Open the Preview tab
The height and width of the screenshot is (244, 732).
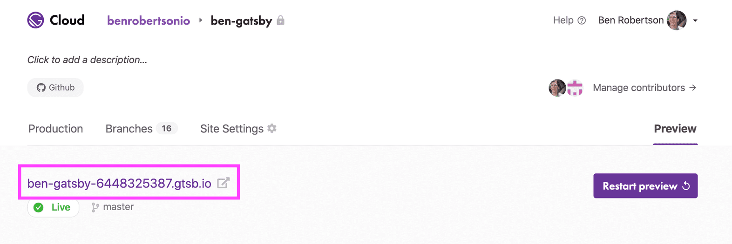675,129
